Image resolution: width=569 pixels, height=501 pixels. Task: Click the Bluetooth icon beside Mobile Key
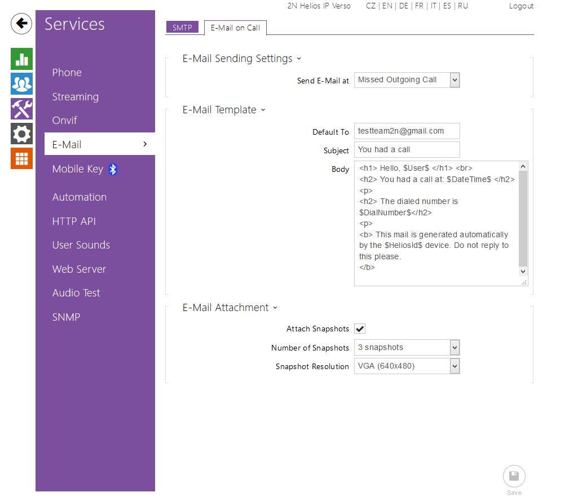[113, 169]
